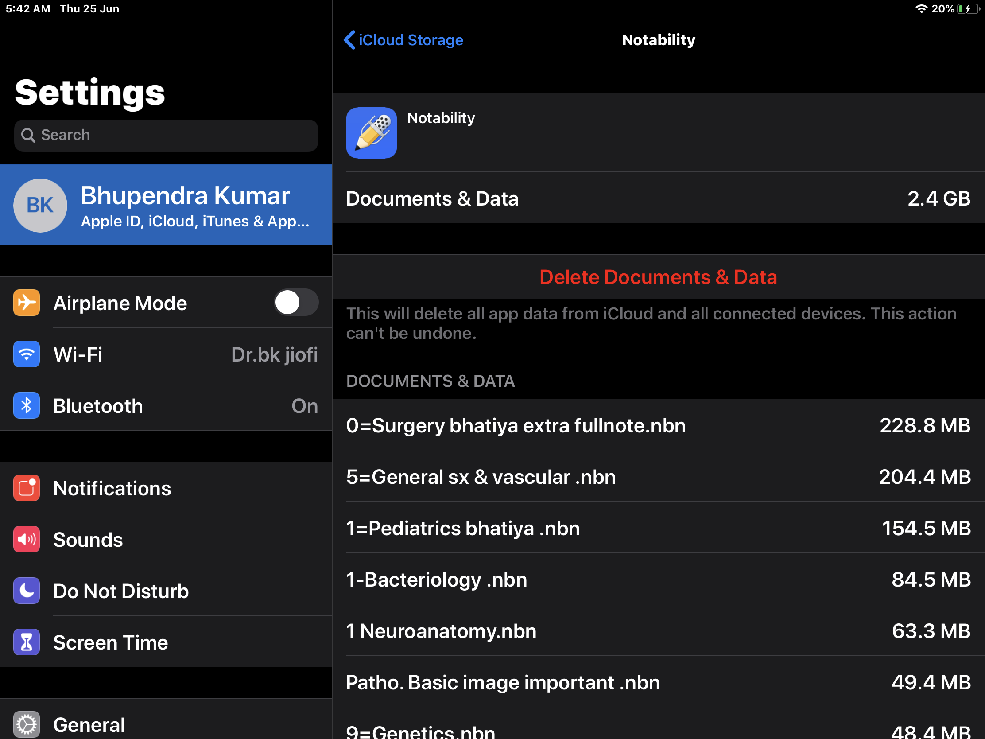Tap Delete Documents & Data

(x=658, y=277)
